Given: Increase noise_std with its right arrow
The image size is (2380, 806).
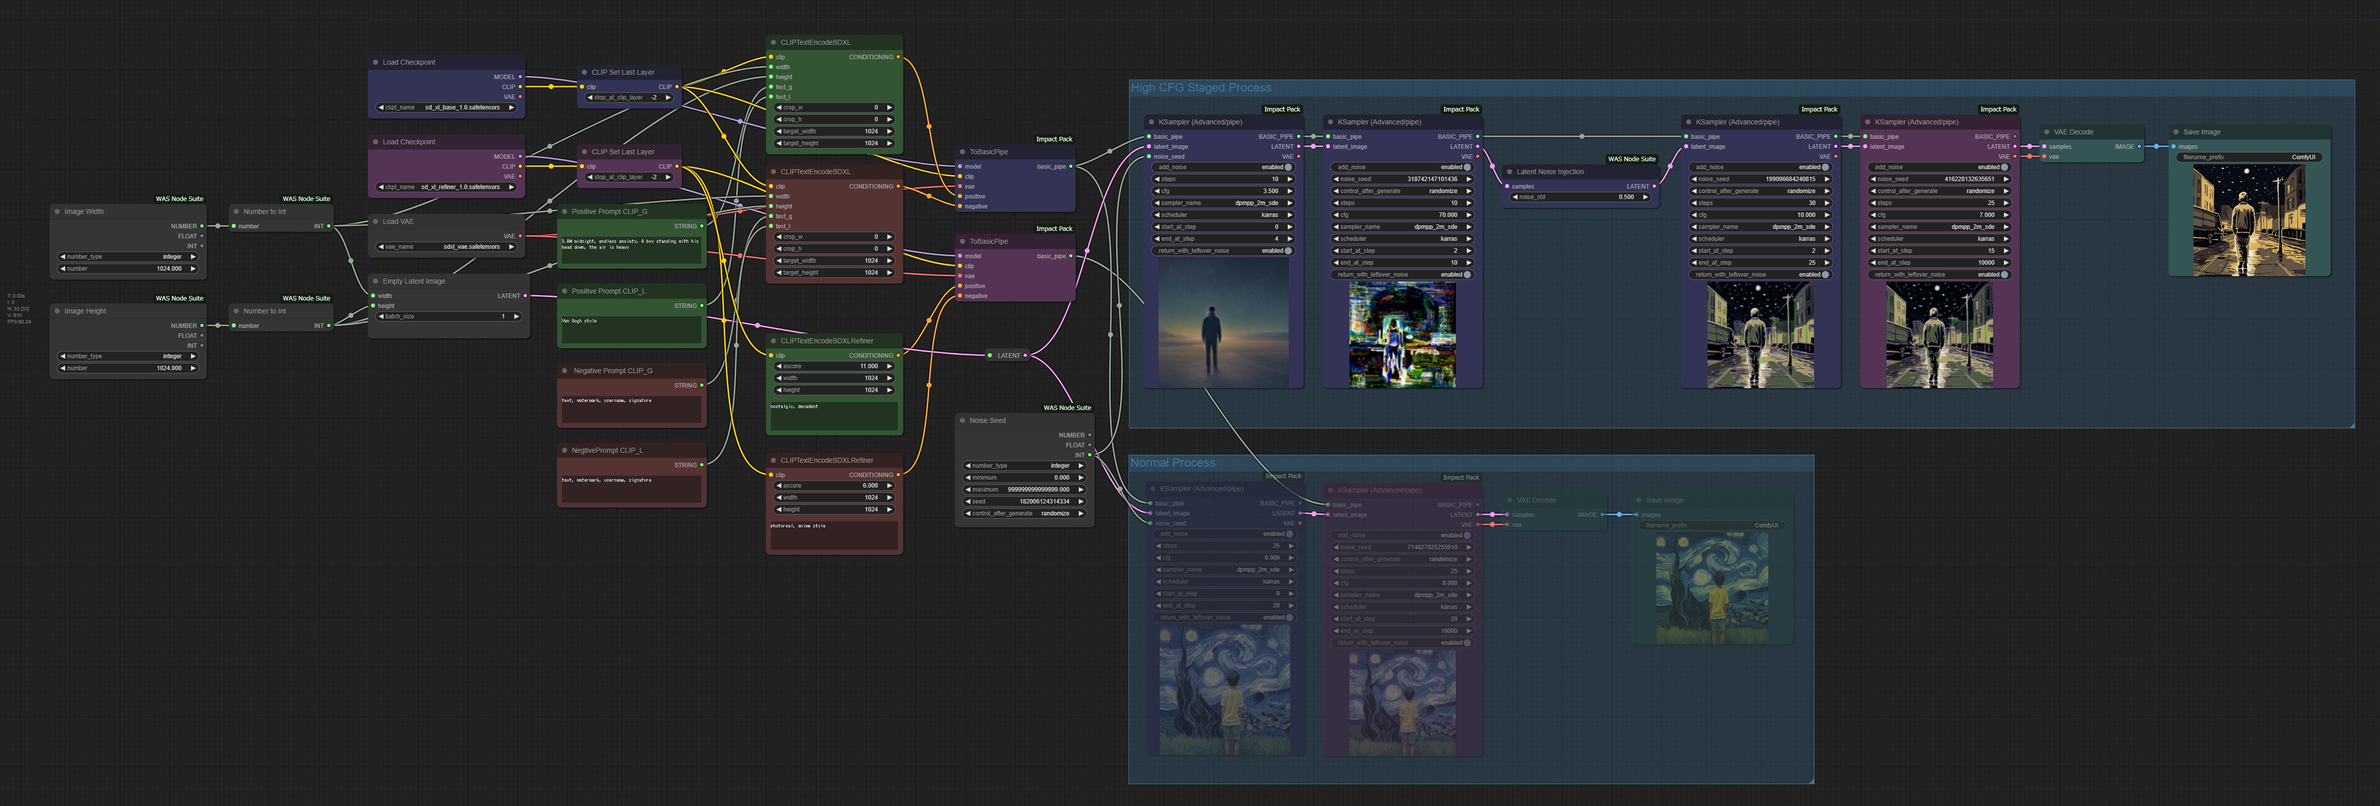Looking at the screenshot, I should click(1645, 197).
